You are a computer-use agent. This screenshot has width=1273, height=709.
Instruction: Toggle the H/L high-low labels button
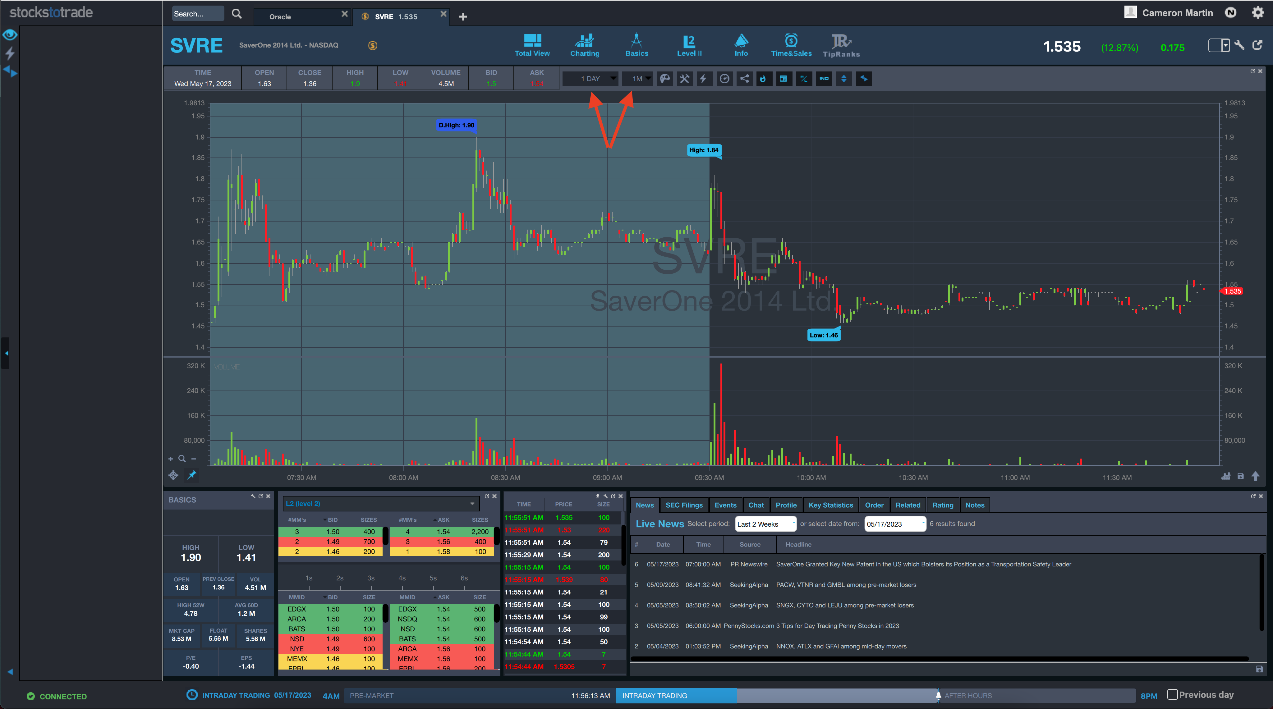tap(804, 79)
